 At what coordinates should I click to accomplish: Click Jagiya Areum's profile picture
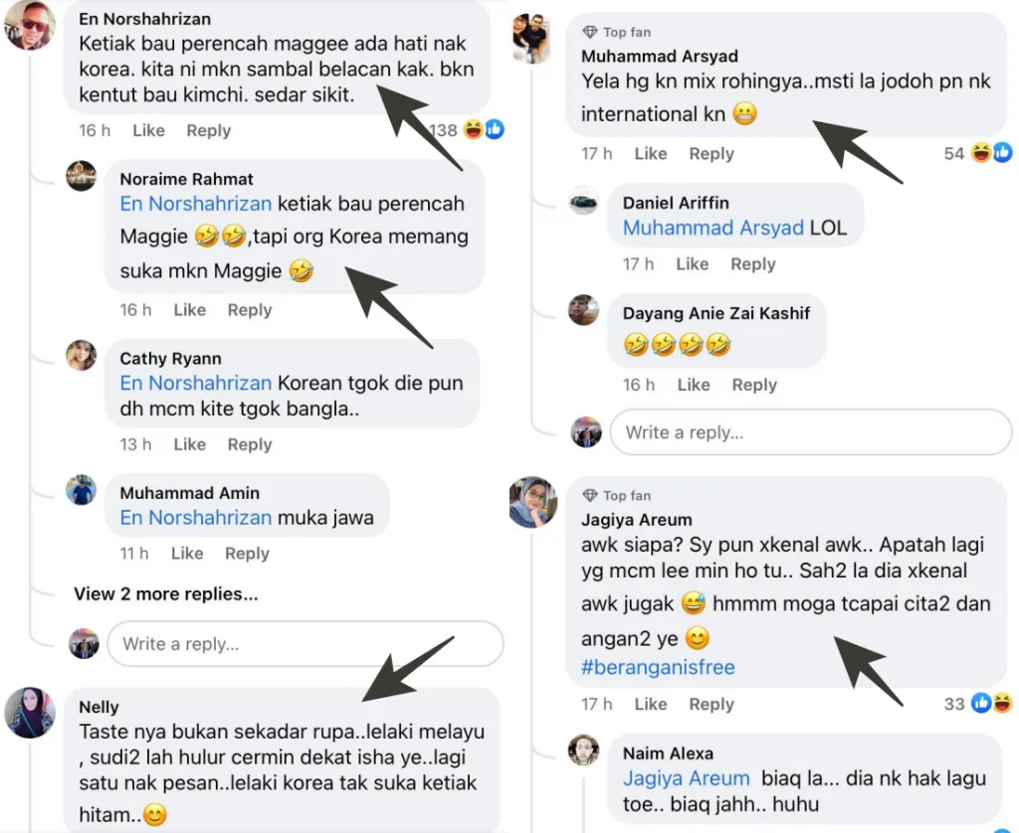[x=533, y=502]
